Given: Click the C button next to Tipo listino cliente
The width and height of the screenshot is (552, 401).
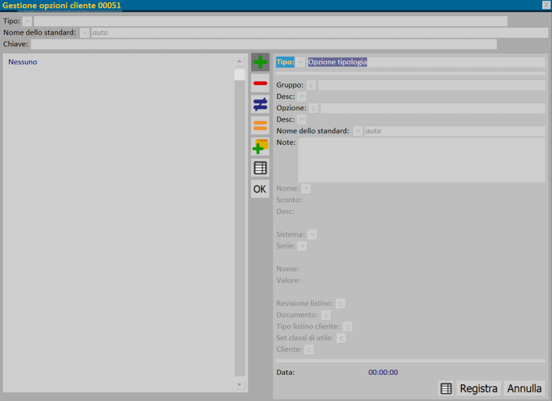Looking at the screenshot, I should pyautogui.click(x=348, y=326).
